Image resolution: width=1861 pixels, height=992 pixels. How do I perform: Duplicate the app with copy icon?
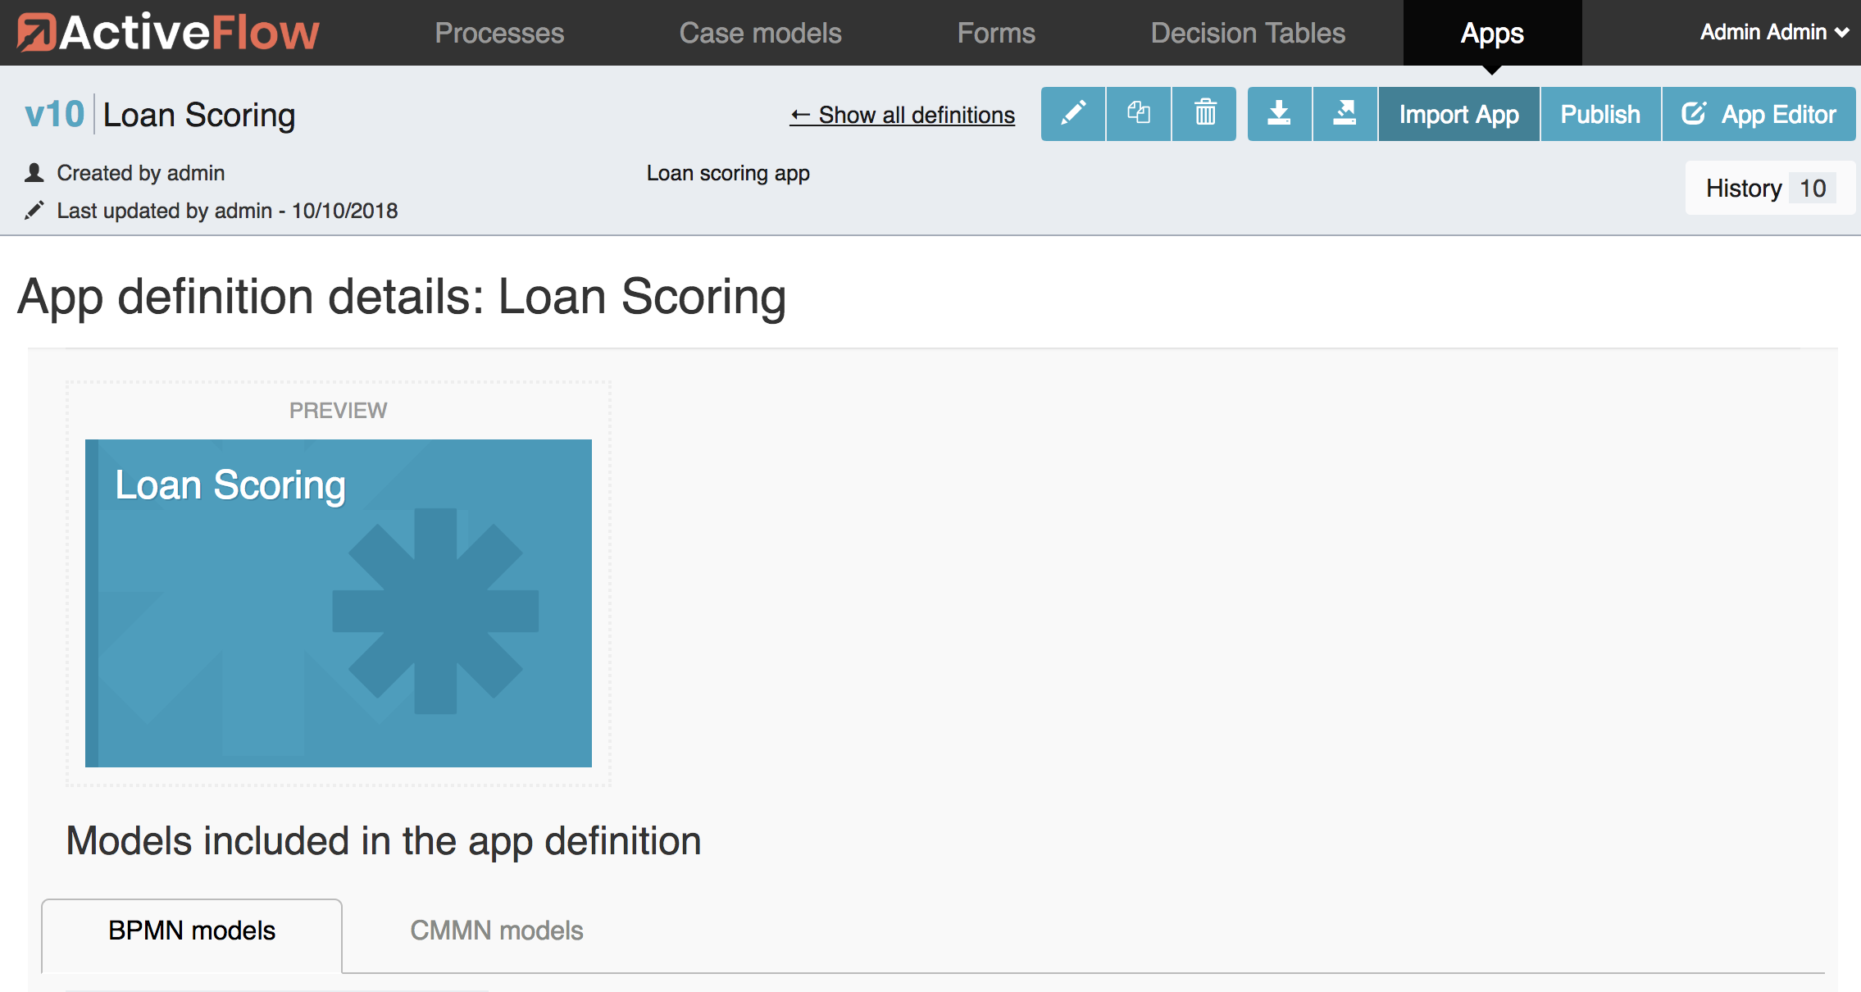coord(1138,114)
